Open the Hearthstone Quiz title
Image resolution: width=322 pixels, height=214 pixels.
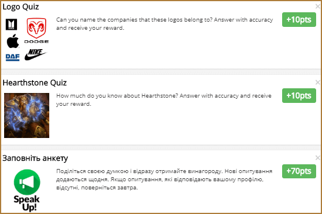tap(35, 82)
